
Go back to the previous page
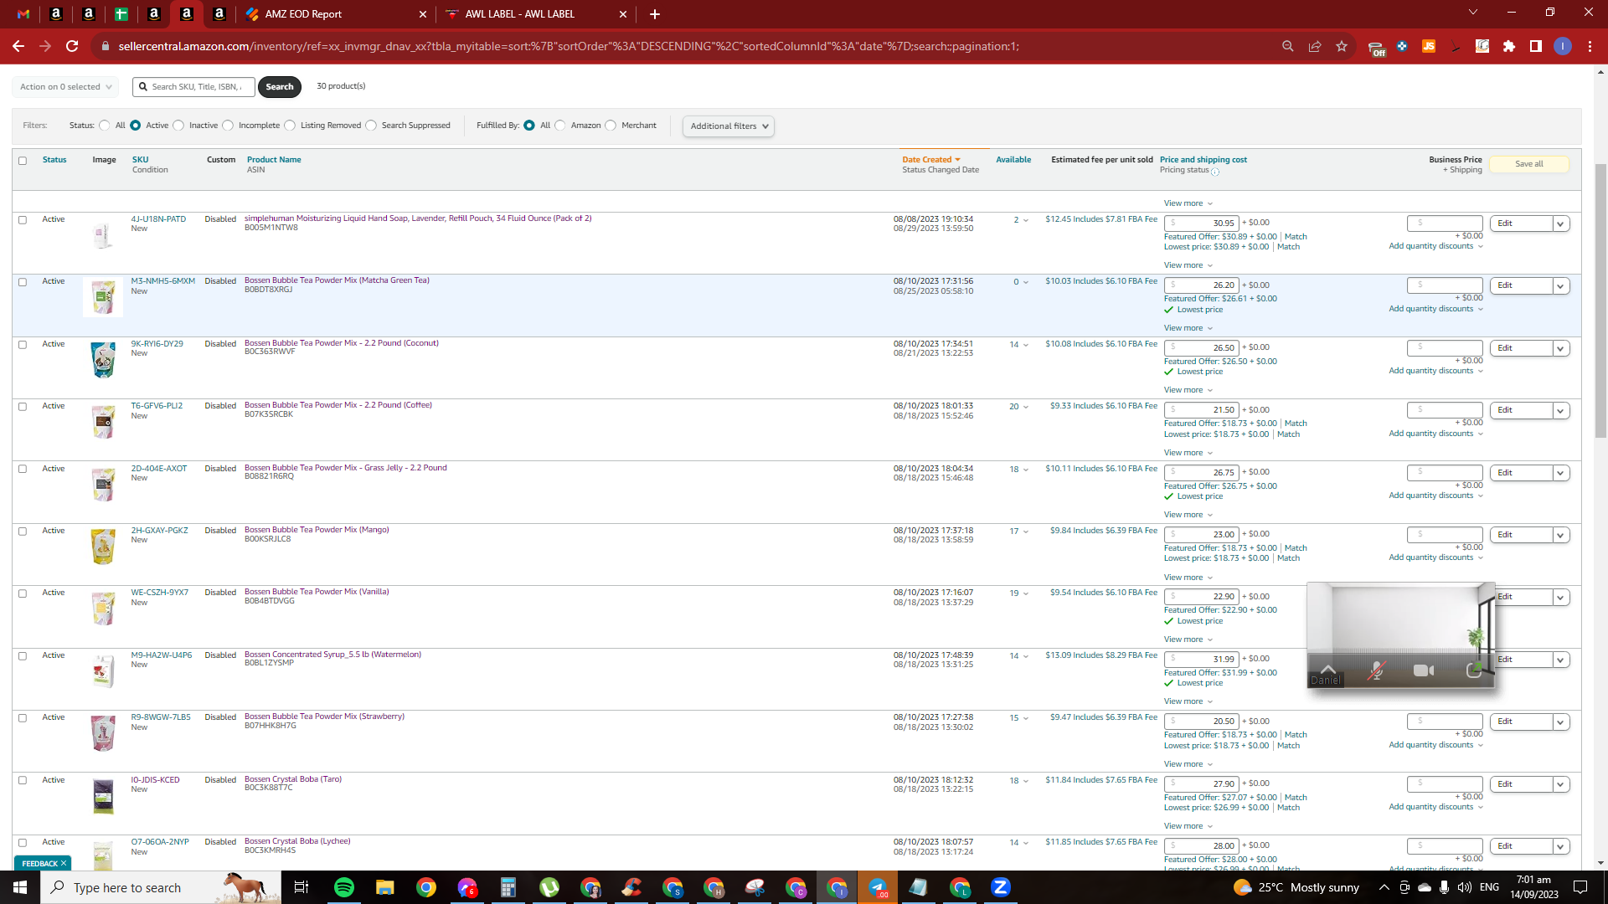[x=18, y=46]
